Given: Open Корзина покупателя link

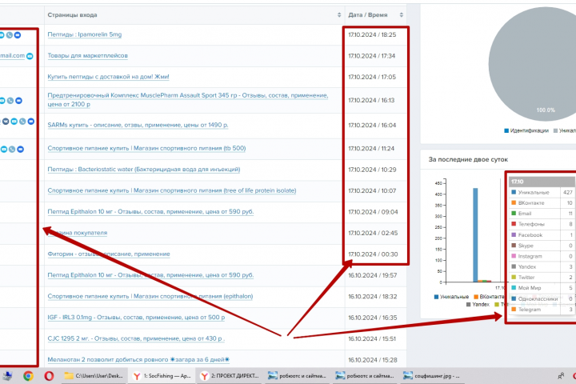Looking at the screenshot, I should pyautogui.click(x=78, y=233).
